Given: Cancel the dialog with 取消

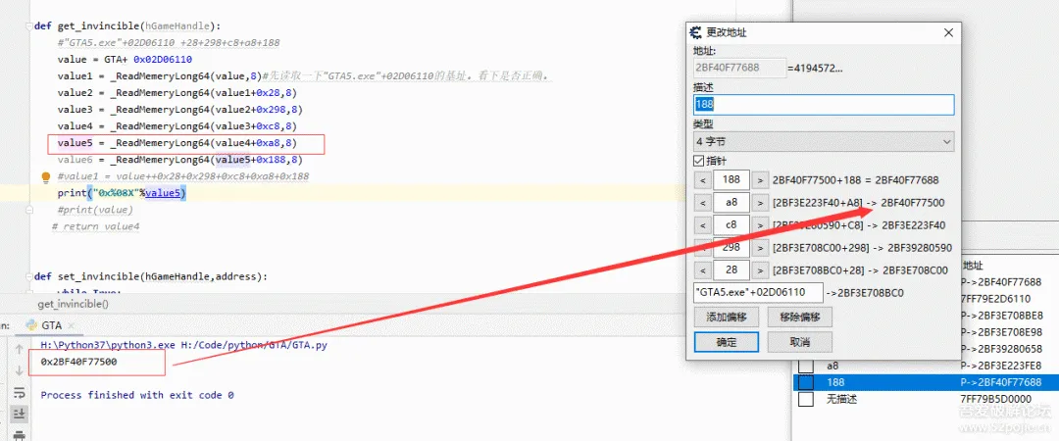Looking at the screenshot, I should point(800,342).
